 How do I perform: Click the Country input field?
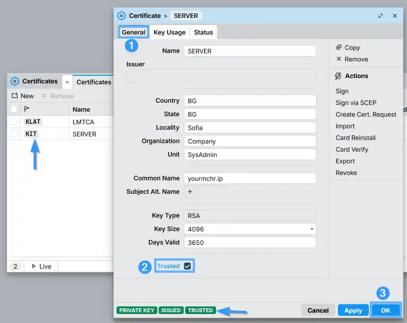click(250, 100)
